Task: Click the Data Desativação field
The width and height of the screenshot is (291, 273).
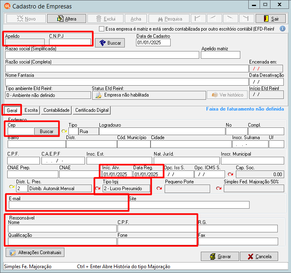Action: coord(266,82)
